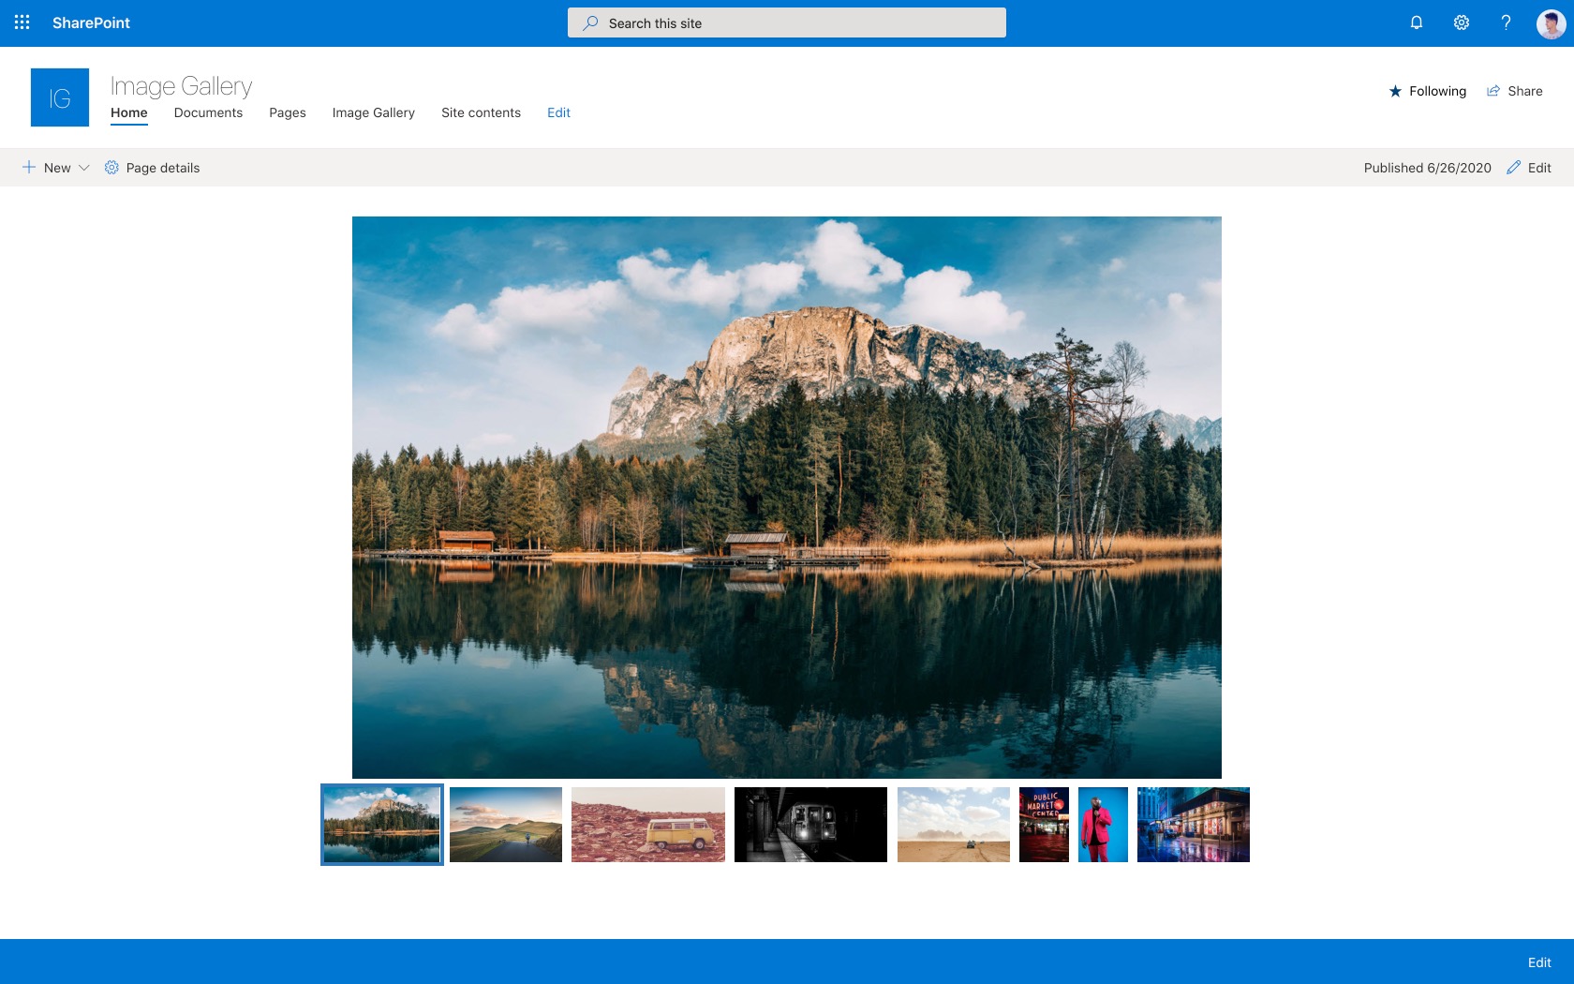The image size is (1574, 984).
Task: Open the settings gear in header
Action: pyautogui.click(x=1462, y=22)
